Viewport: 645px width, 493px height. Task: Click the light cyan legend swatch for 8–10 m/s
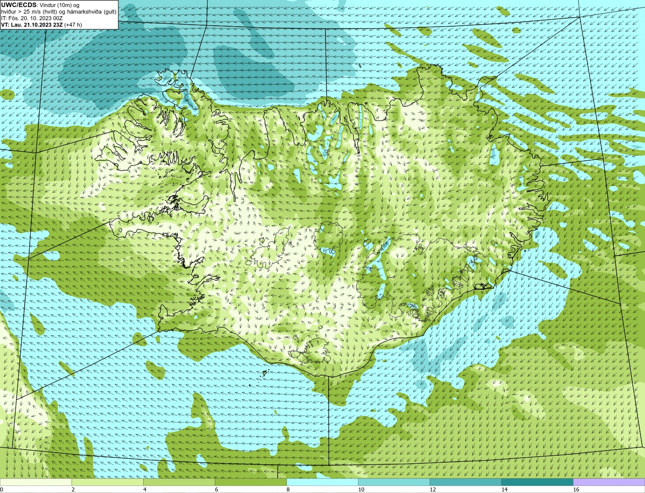322,482
